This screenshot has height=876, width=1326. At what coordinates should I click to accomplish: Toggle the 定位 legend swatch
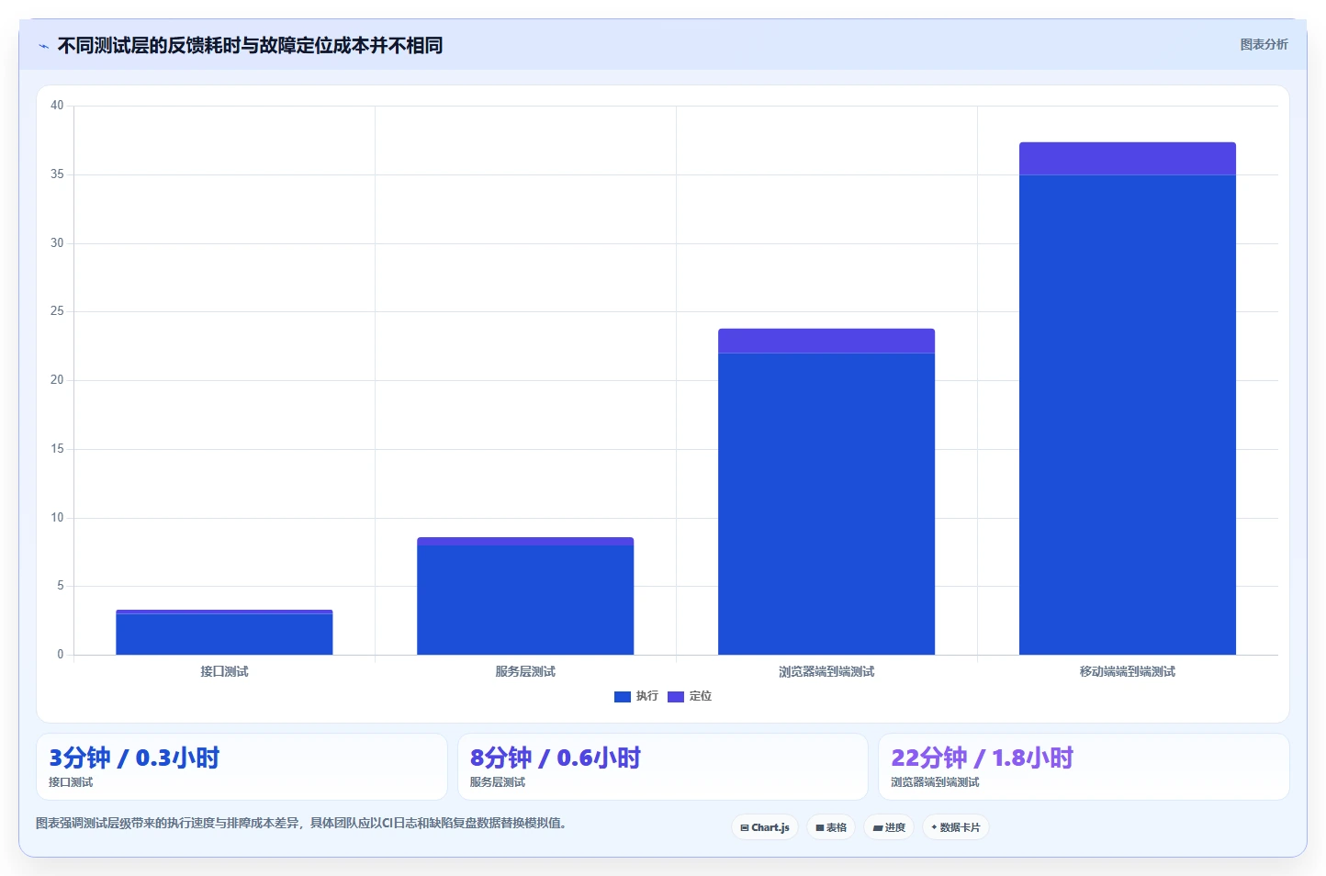coord(676,697)
